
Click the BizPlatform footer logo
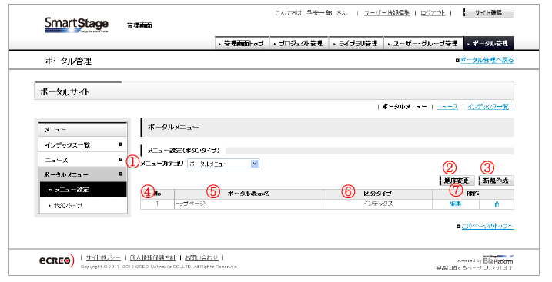[497, 260]
